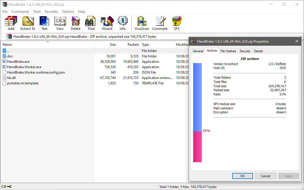This screenshot has height=190, width=304.
Task: Click the TEMPLATE File type cell
Action: tap(153, 83)
